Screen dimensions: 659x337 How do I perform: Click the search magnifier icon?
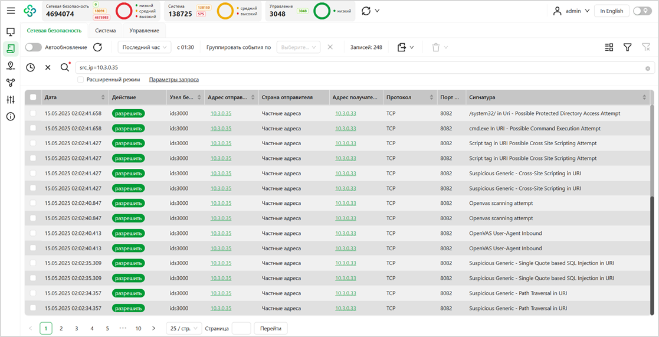(65, 68)
